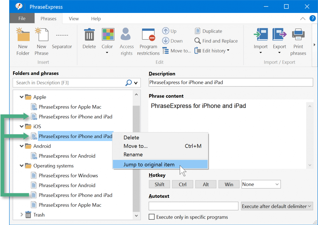Open search options dropdown arrow
Image resolution: width=318 pixels, height=225 pixels.
(136, 83)
